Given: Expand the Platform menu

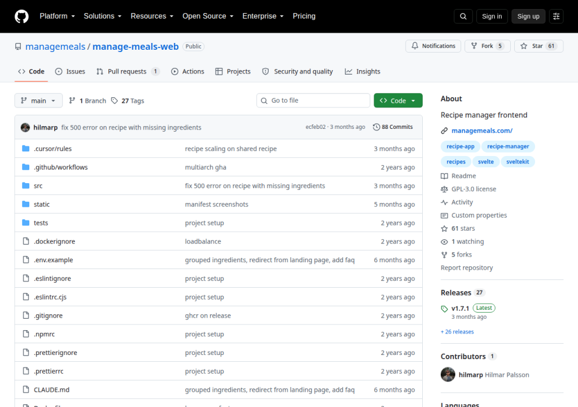Looking at the screenshot, I should [x=57, y=16].
